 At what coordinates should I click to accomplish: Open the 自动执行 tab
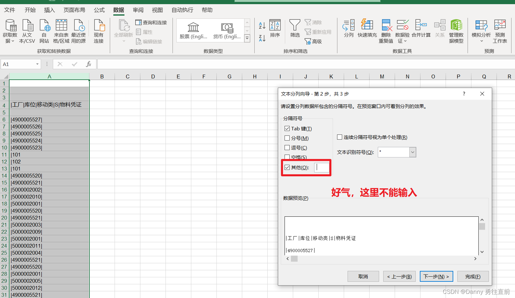click(182, 10)
